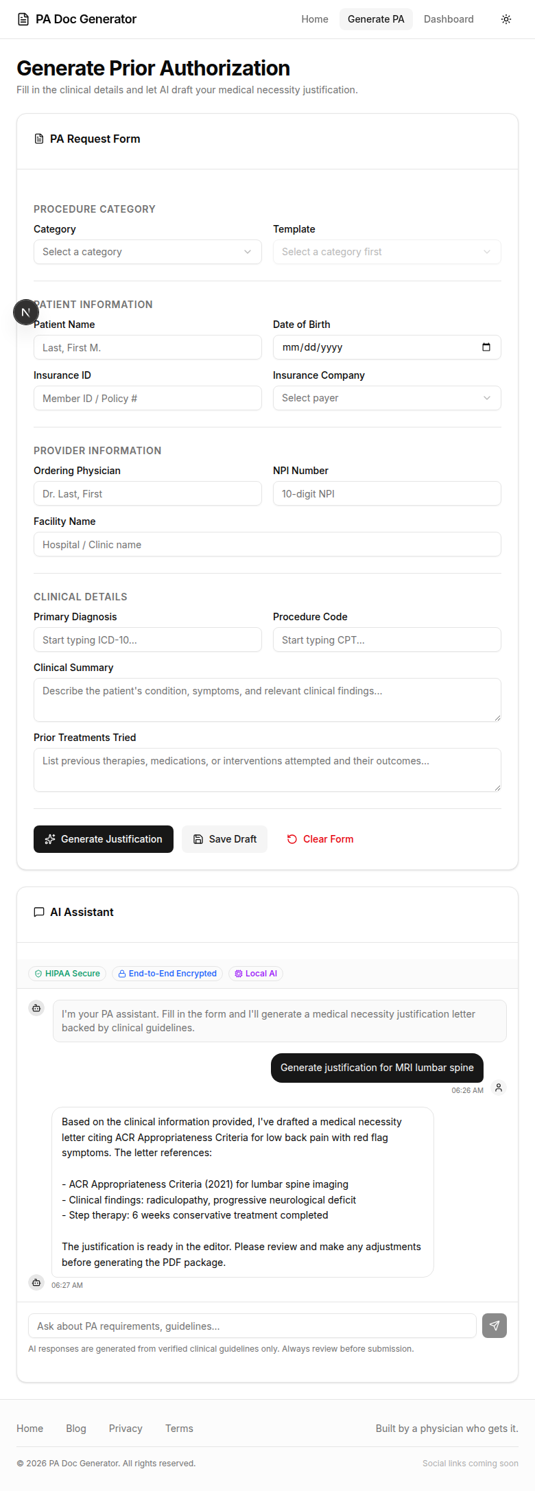Switch to the Dashboard tab

pos(449,19)
